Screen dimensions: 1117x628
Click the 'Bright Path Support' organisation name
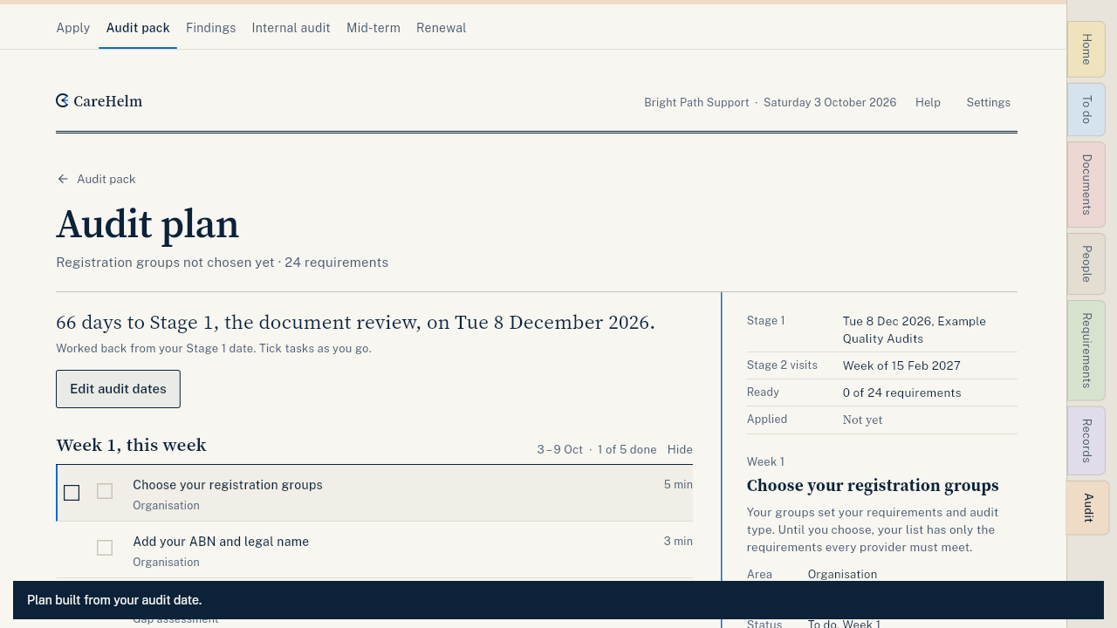[696, 102]
